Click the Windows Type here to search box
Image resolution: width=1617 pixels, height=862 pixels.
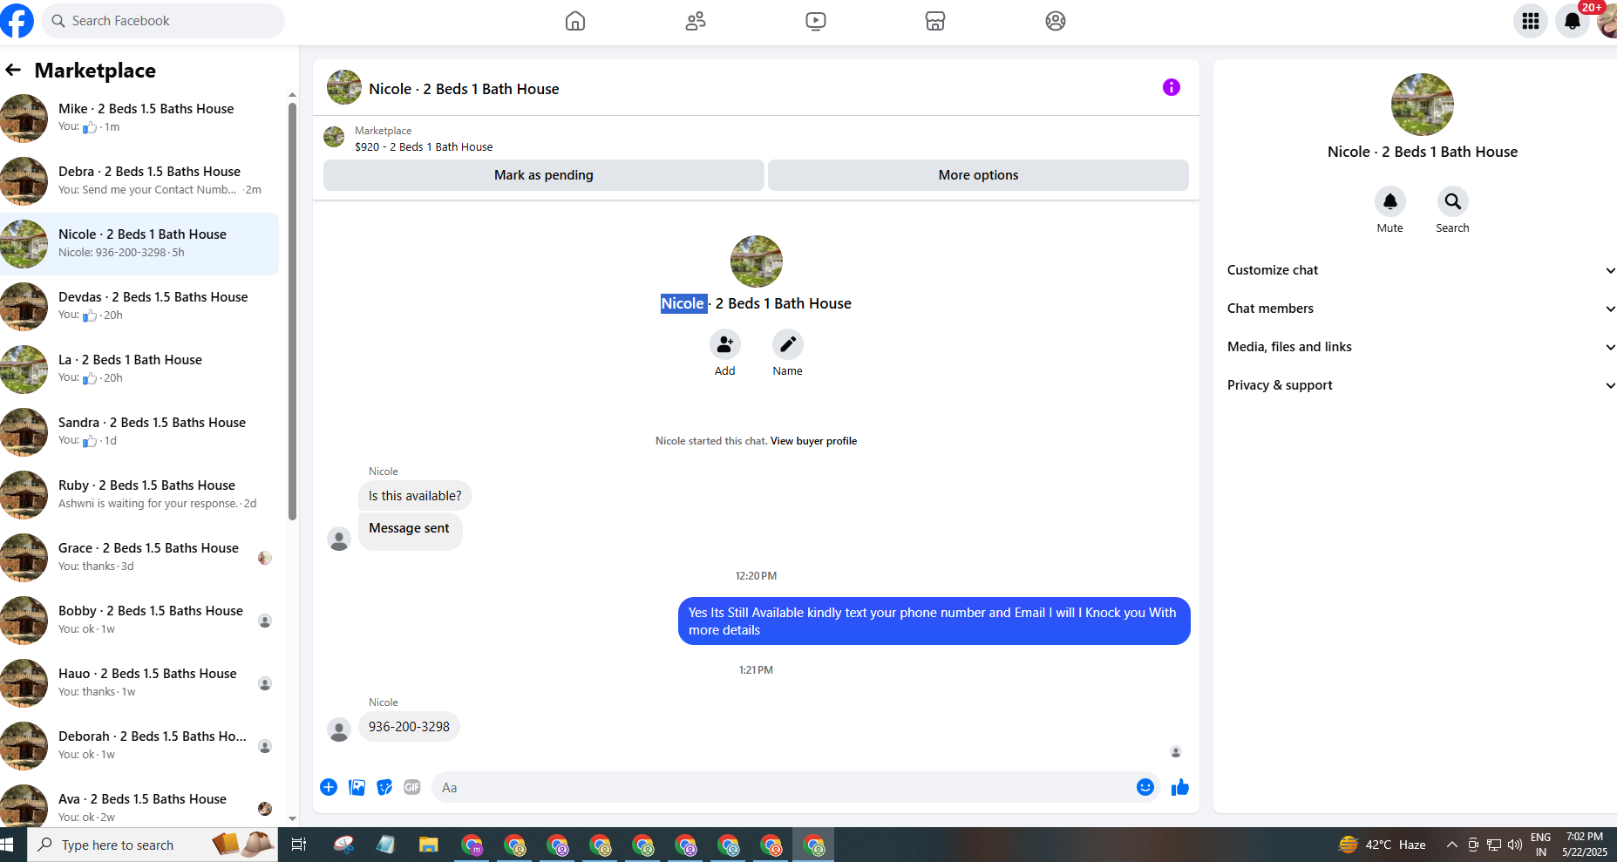153,845
